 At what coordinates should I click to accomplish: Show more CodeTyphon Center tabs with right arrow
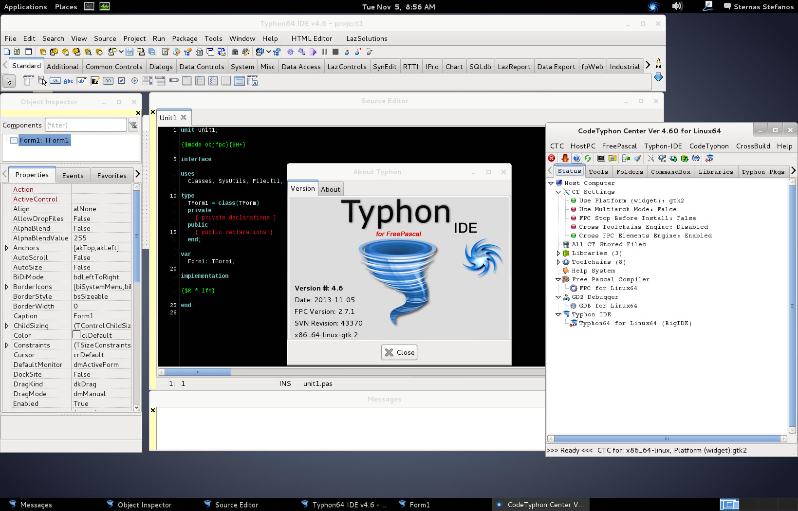pos(793,170)
